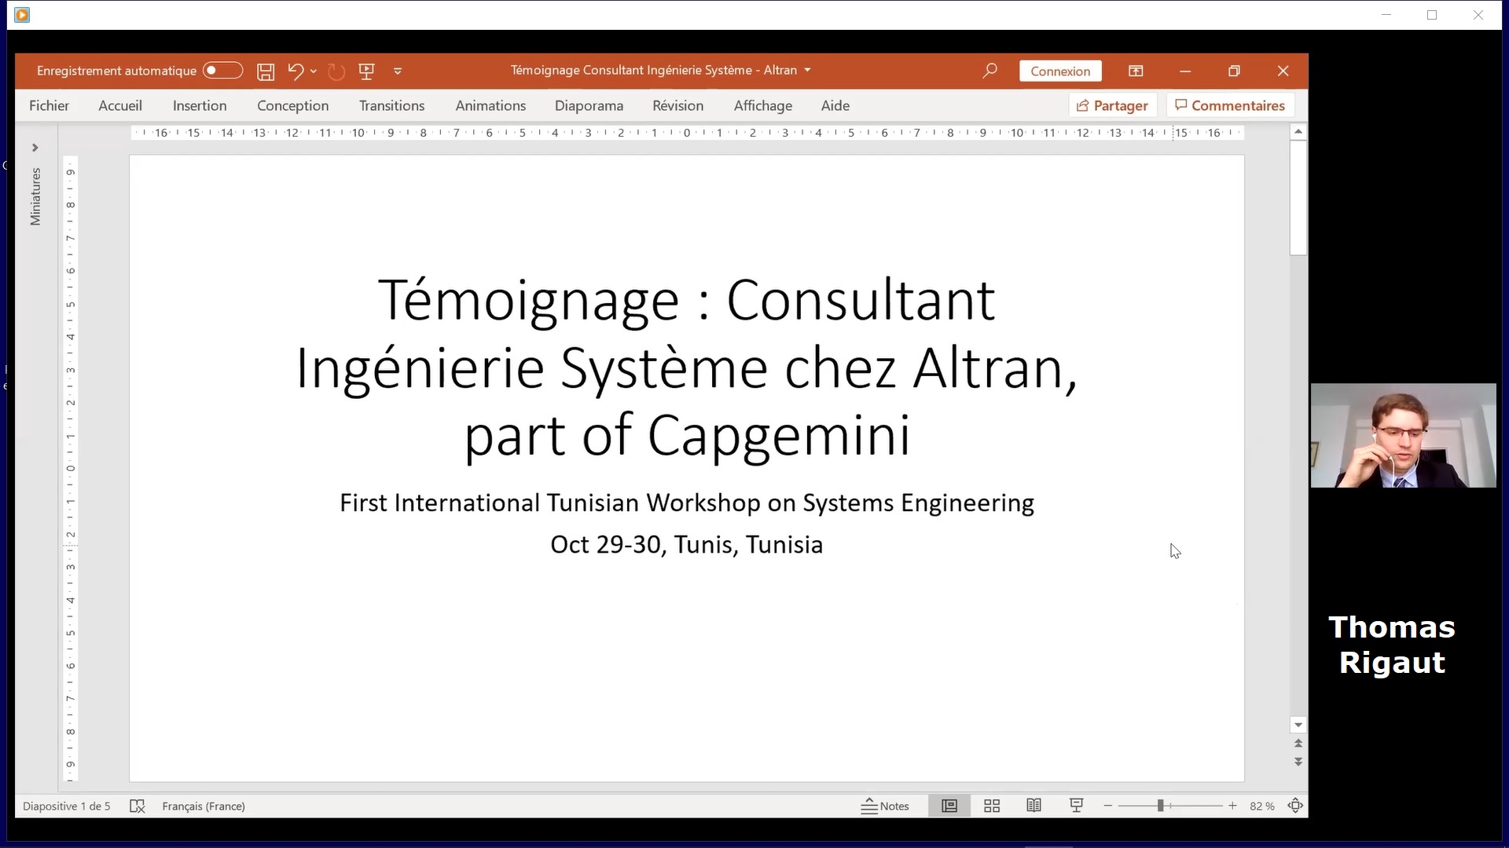
Task: Toggle Enregistrement automatique switch
Action: [x=222, y=71]
